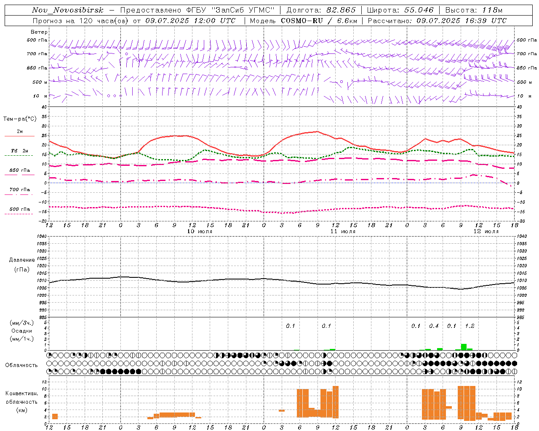Click the Облачность cloud cover label

[x=21, y=365]
